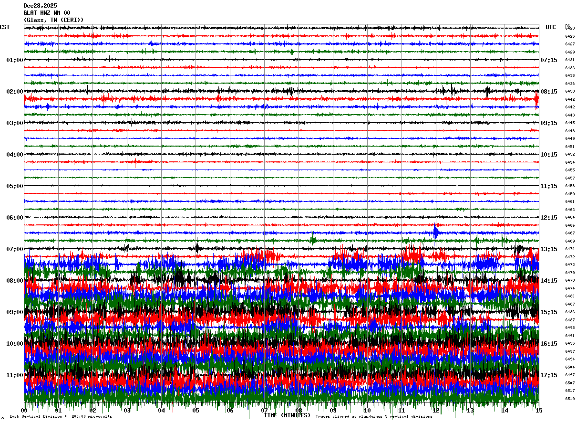The width and height of the screenshot is (577, 423).
Task: Click the minute axis tick labeled 09
Action: tap(333, 411)
